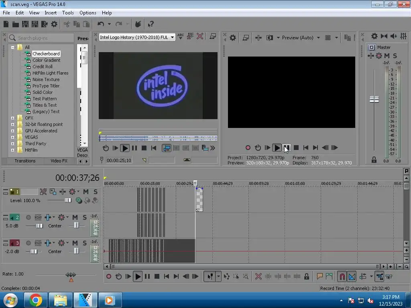
Task: Expand the OFX folder
Action: coord(12,118)
